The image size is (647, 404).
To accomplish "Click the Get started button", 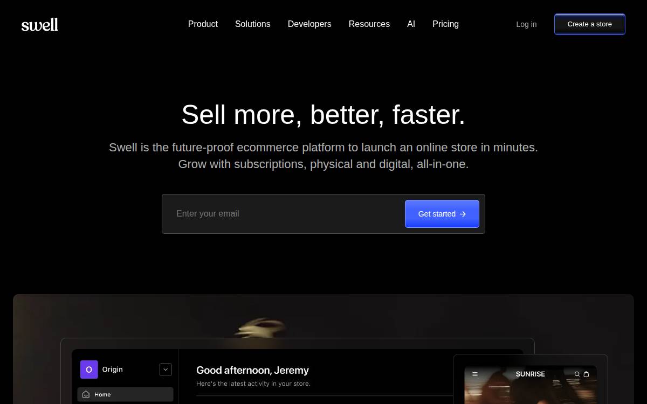I will click(442, 214).
